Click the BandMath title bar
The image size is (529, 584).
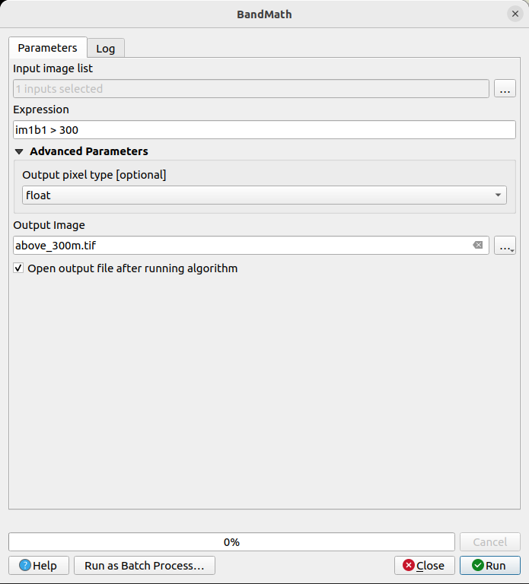264,14
